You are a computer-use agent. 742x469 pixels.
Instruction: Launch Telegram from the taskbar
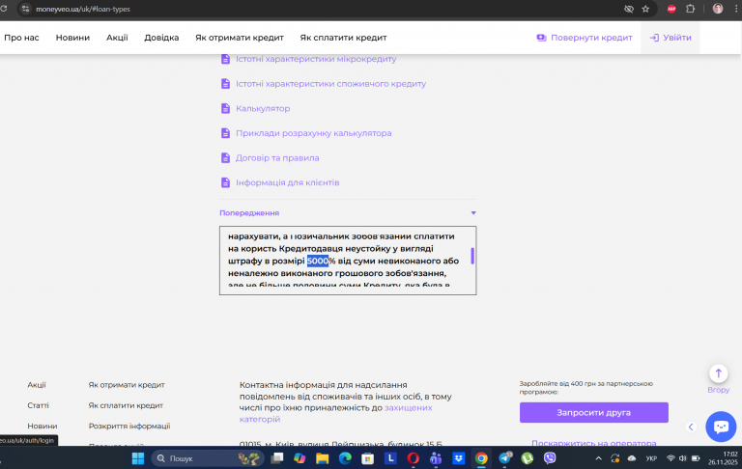click(505, 458)
